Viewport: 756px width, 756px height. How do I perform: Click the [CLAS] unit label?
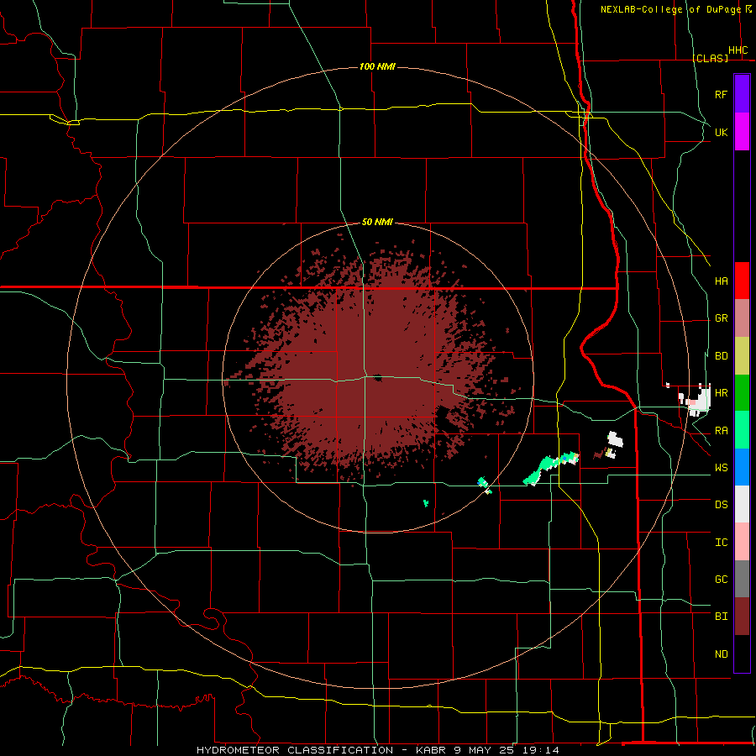(711, 58)
